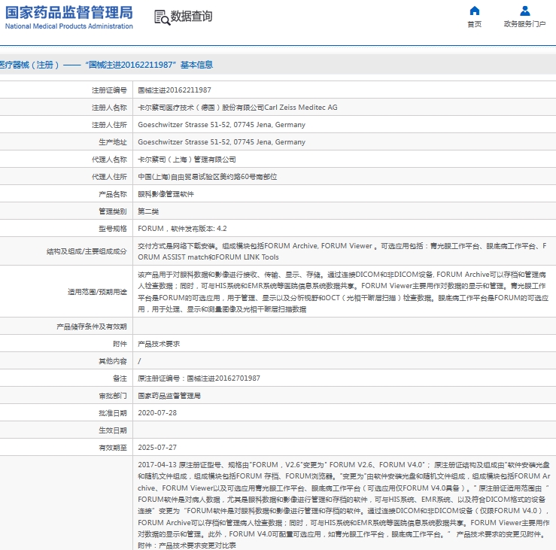The image size is (556, 550).
Task: Click the 生产地址 Goeschwitzer Strasse address
Action: tap(222, 142)
